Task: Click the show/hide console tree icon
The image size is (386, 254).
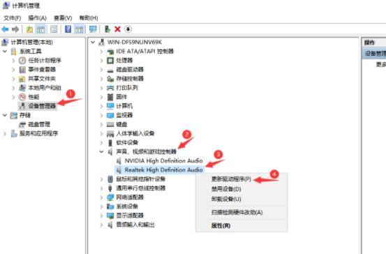Action: (40, 29)
